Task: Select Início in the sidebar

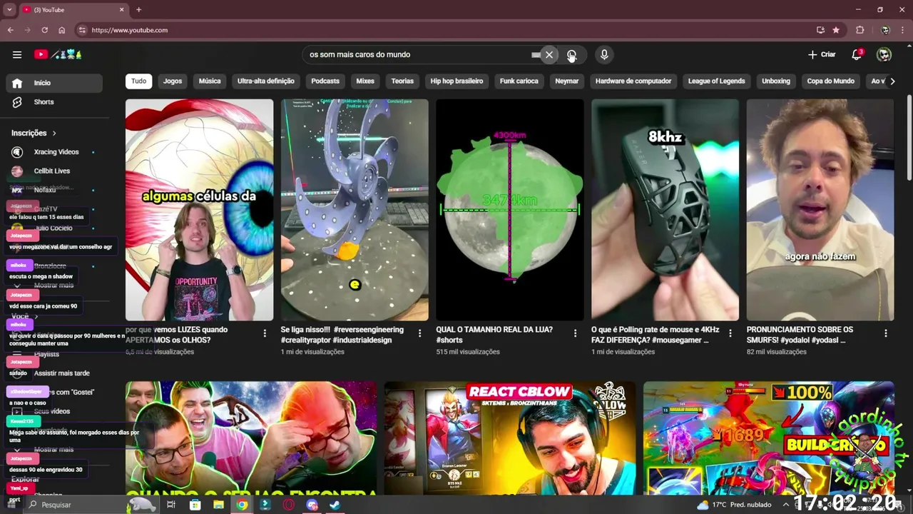Action: (x=54, y=83)
